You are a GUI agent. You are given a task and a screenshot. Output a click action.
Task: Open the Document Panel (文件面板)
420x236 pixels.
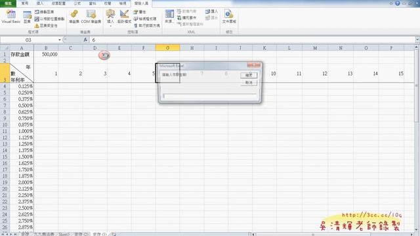(x=229, y=16)
